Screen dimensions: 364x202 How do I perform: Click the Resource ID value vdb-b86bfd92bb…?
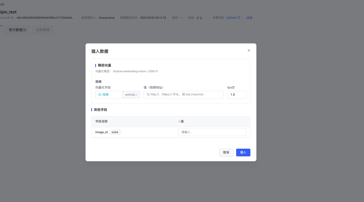45,18
